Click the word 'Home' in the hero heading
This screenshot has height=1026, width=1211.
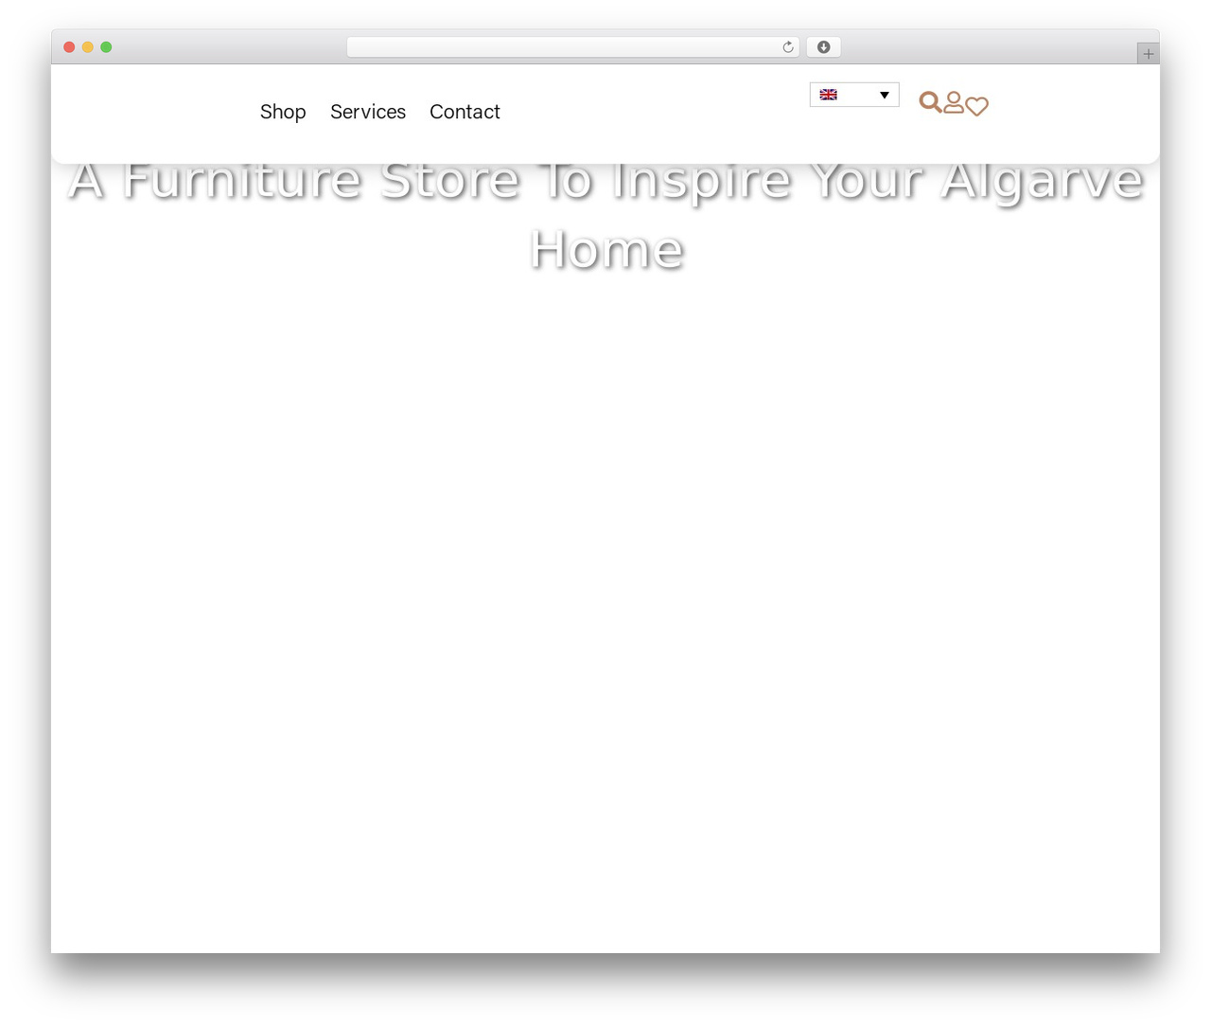(x=606, y=250)
